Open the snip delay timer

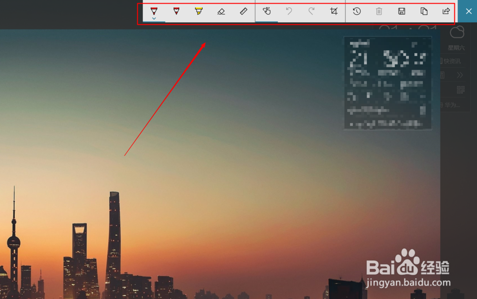[356, 11]
